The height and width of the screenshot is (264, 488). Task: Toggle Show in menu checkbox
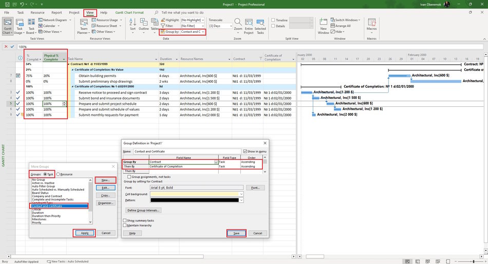(x=245, y=152)
